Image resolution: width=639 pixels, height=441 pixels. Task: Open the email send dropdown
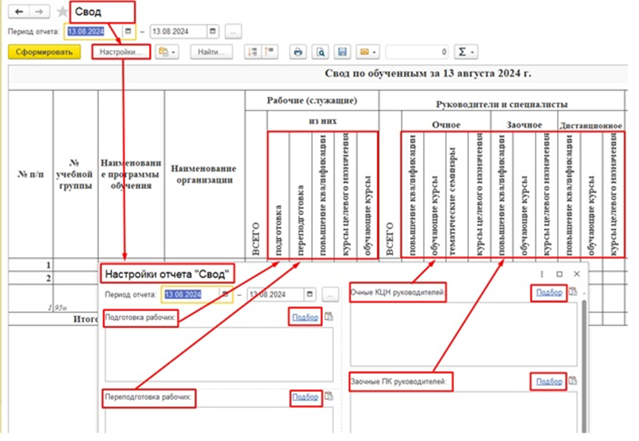(367, 52)
